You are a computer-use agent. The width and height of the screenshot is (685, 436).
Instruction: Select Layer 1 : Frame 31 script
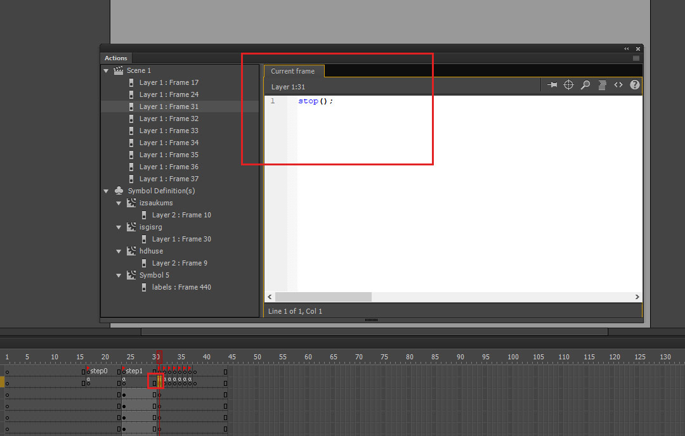click(x=169, y=106)
